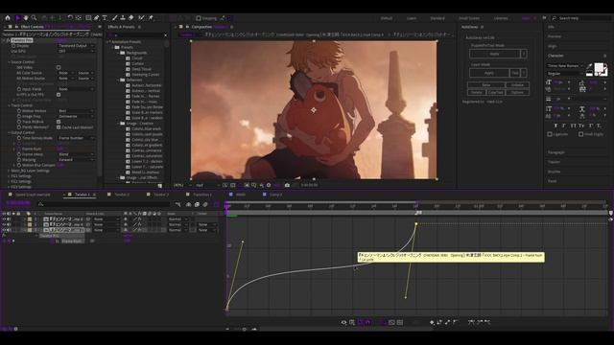The width and height of the screenshot is (614, 345).
Task: Click the AutoSway panel menu icon
Action: tap(482, 27)
